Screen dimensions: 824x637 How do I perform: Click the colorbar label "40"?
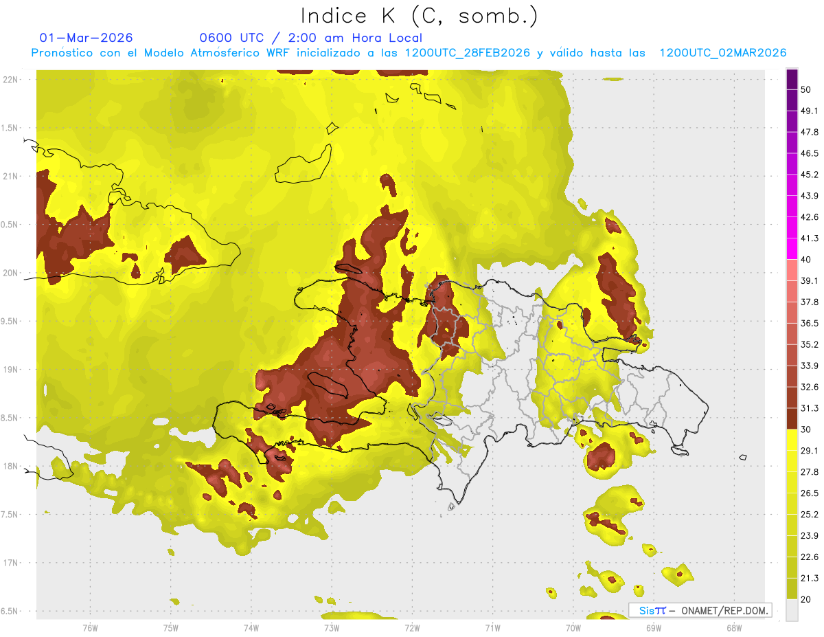pyautogui.click(x=807, y=260)
